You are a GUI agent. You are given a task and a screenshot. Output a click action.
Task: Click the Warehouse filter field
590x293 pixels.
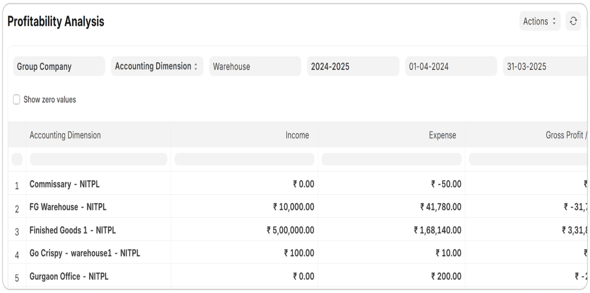255,66
